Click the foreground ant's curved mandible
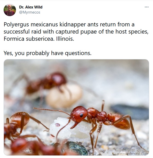153x158 pixels. coord(74,125)
